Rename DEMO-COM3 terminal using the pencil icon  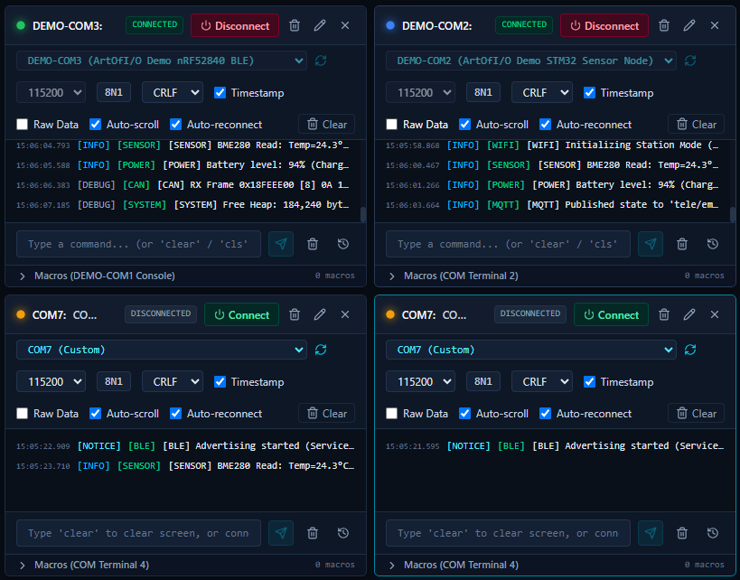point(320,25)
